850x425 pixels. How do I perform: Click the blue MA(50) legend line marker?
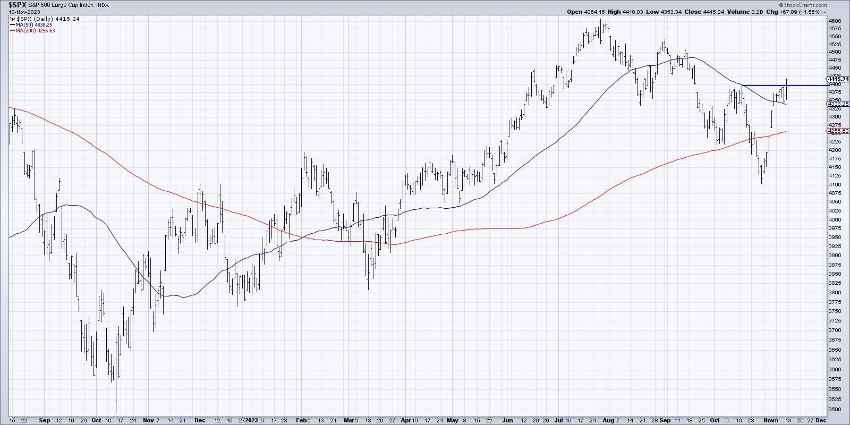click(x=12, y=24)
